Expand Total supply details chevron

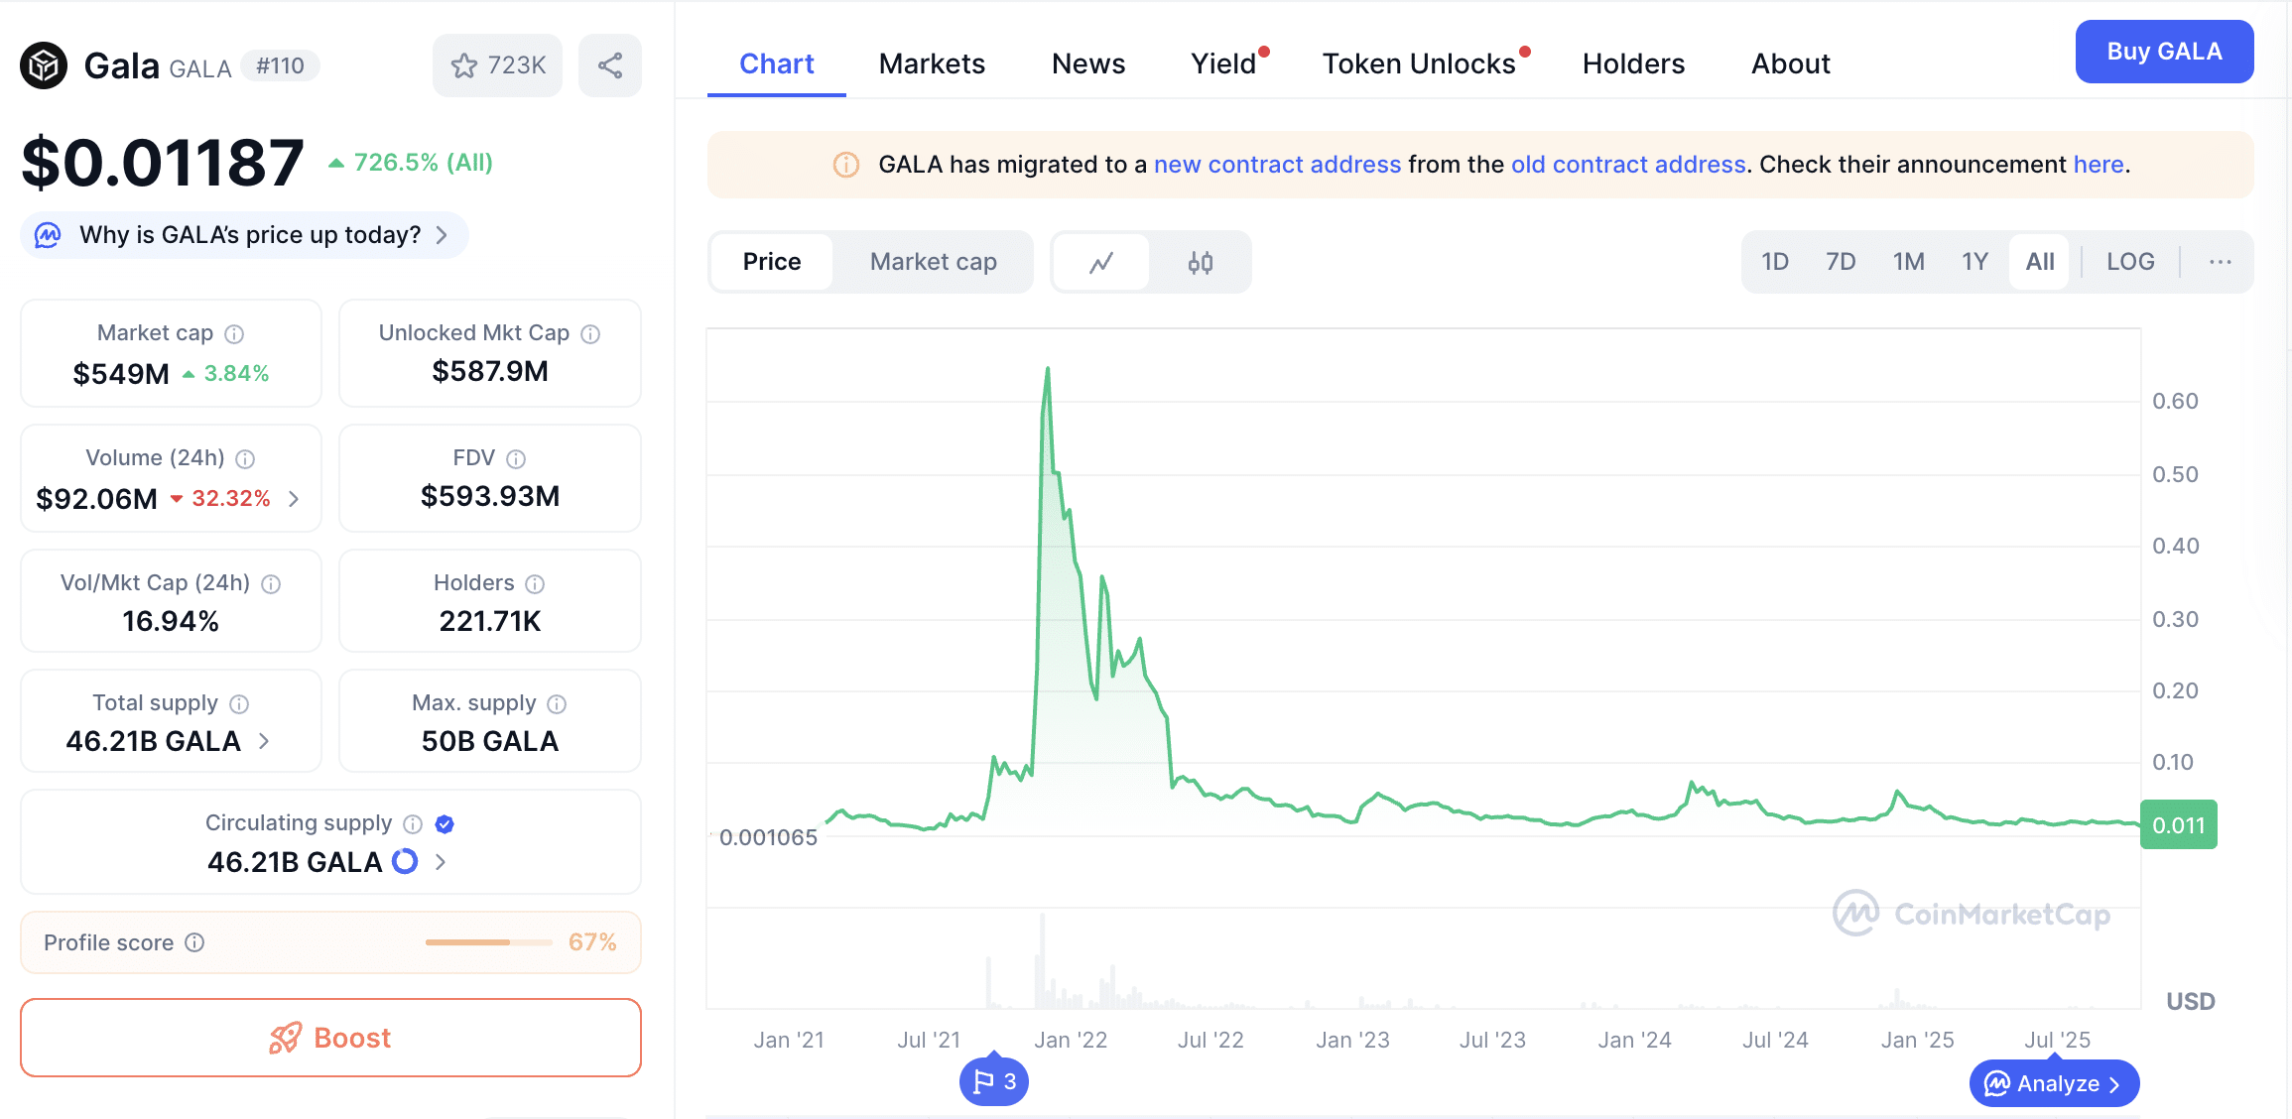264,741
